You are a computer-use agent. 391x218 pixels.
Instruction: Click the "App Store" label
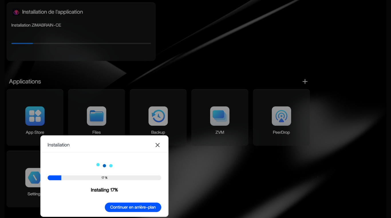coord(35,132)
